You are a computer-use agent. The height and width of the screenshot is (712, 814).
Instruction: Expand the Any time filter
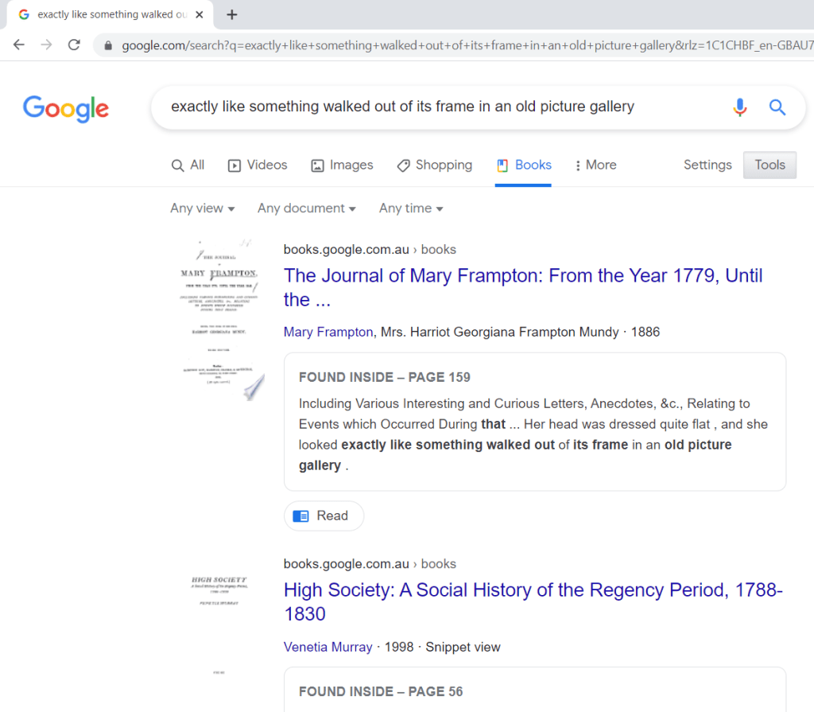[411, 208]
